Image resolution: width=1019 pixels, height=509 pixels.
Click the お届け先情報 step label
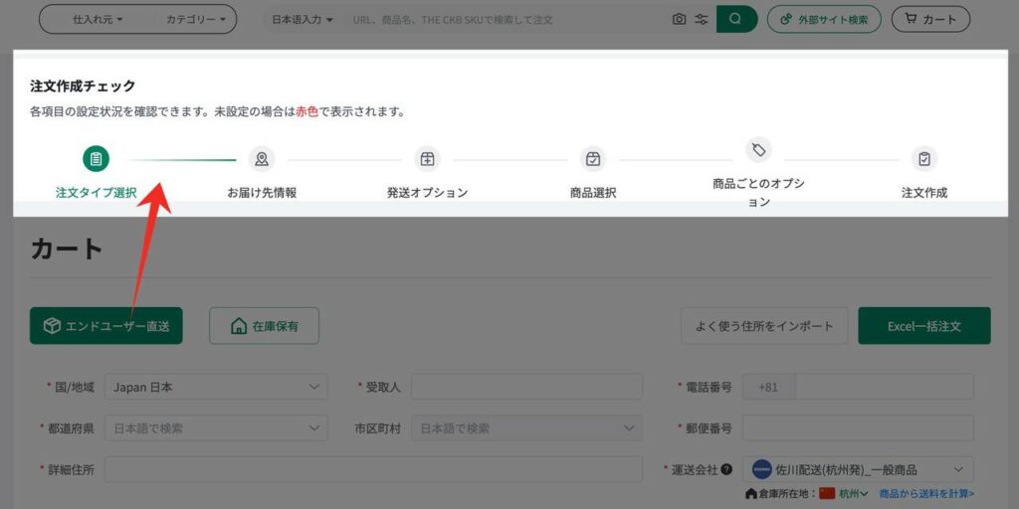pyautogui.click(x=262, y=193)
